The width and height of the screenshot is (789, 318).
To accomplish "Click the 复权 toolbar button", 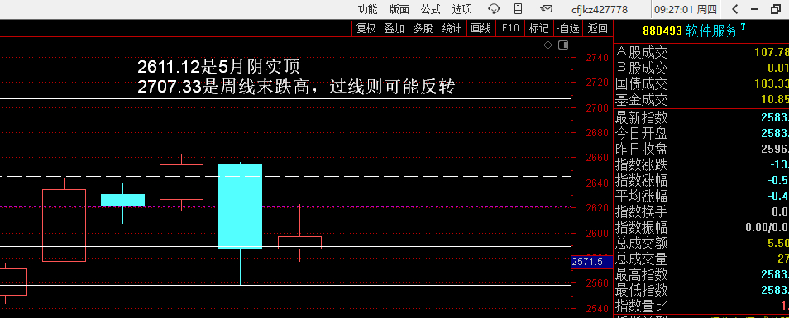I will coord(366,29).
